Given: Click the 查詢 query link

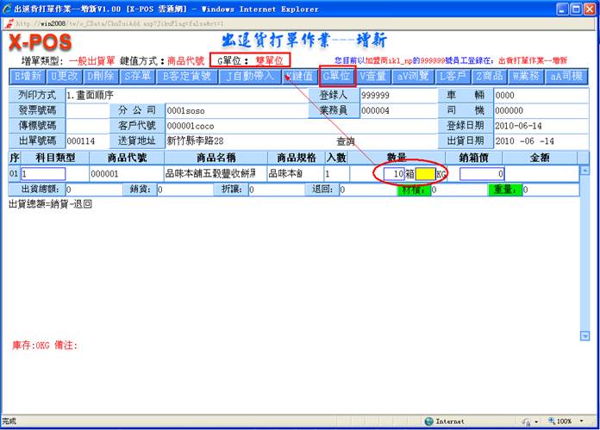Looking at the screenshot, I should 345,140.
